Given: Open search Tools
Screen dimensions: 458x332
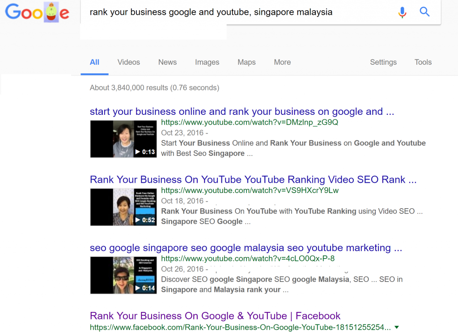Looking at the screenshot, I should (423, 62).
